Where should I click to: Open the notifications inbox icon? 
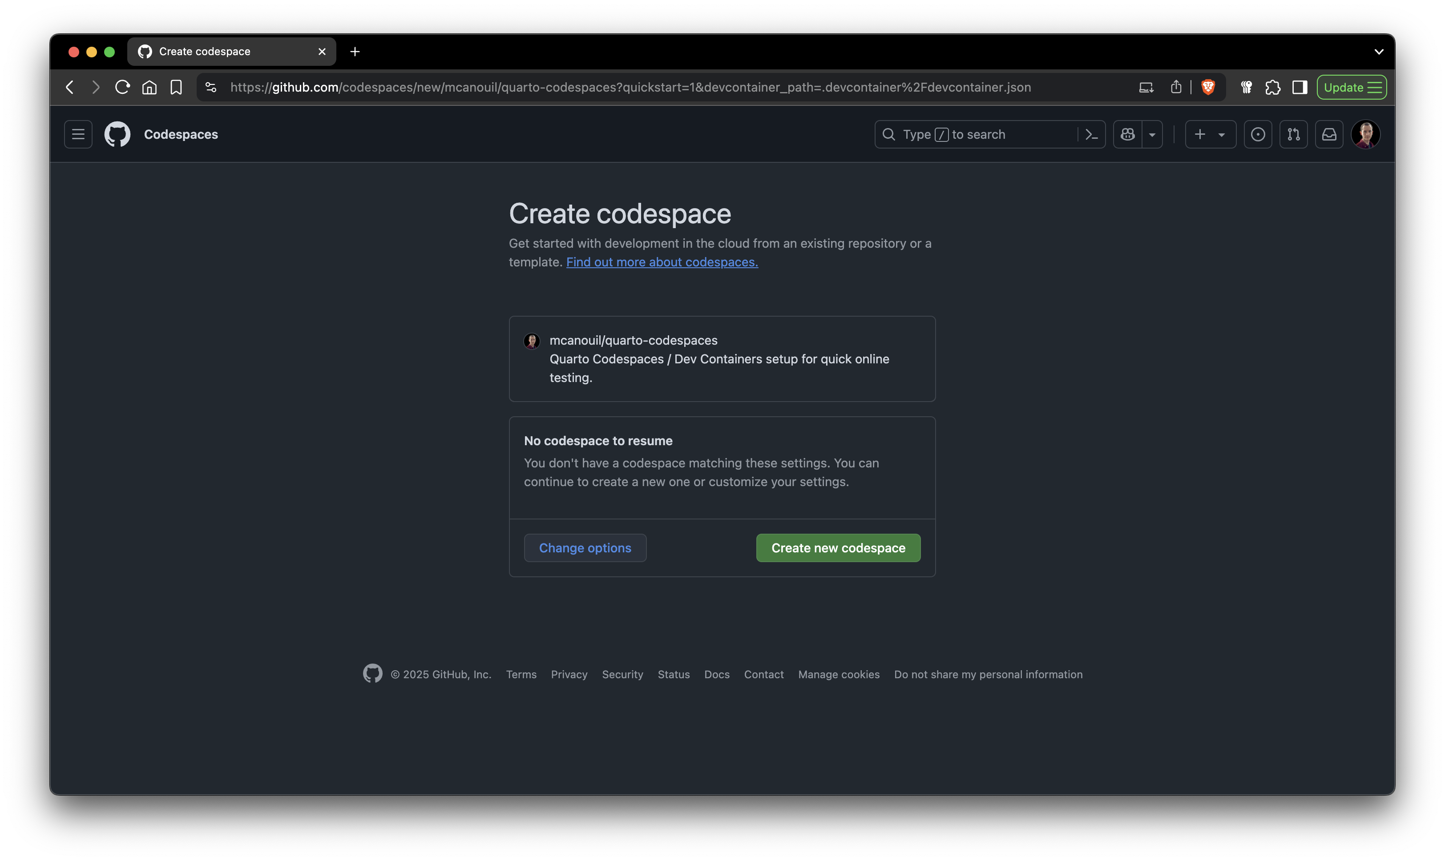(x=1329, y=134)
